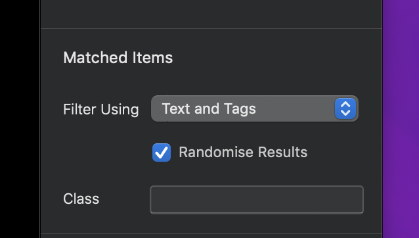Click the empty panel area above Matched Items
The width and height of the screenshot is (419, 238).
click(x=211, y=13)
